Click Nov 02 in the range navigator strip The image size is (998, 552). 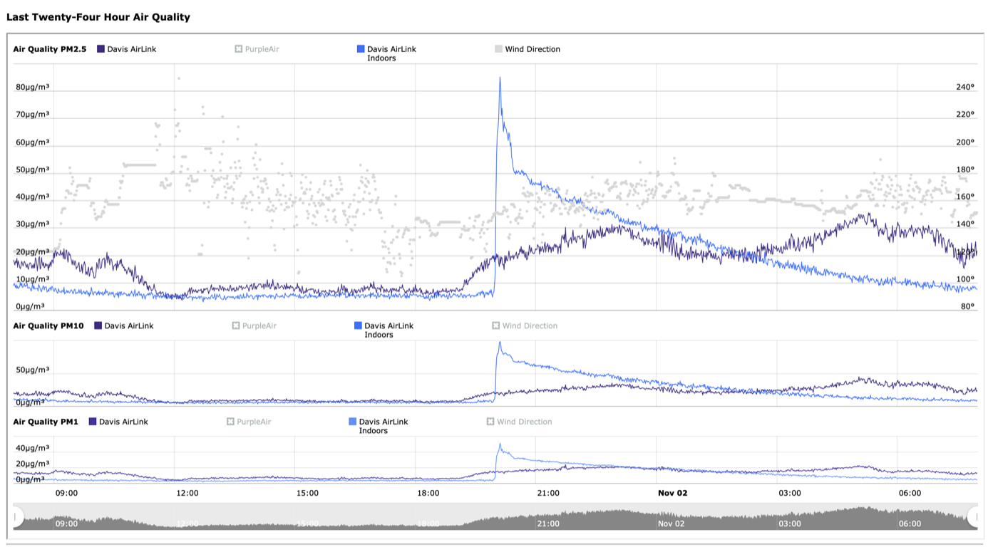pos(671,524)
